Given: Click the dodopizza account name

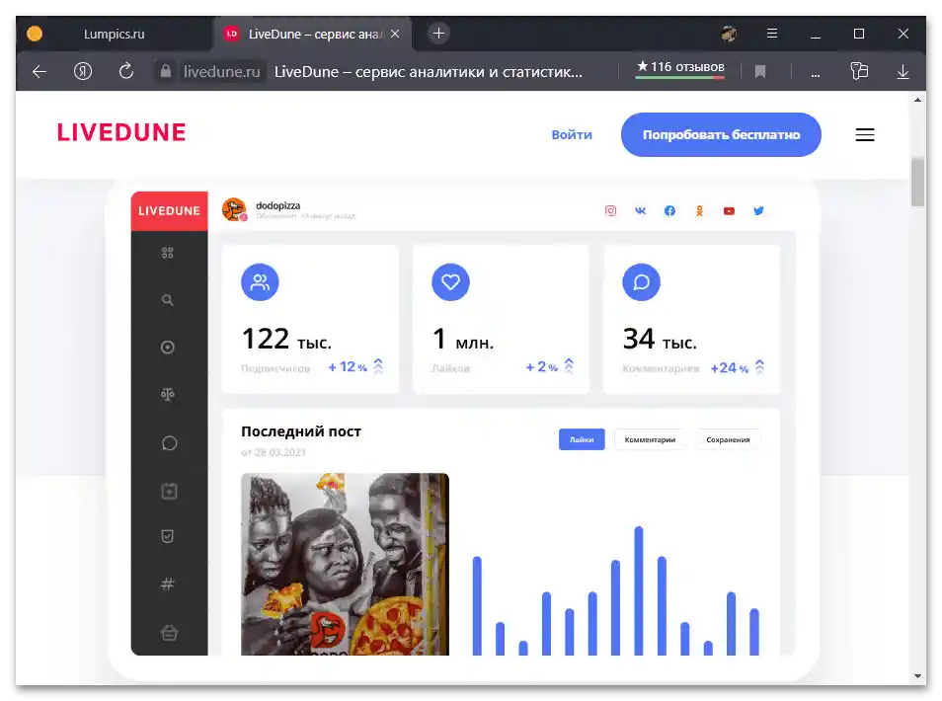Looking at the screenshot, I should [x=277, y=205].
